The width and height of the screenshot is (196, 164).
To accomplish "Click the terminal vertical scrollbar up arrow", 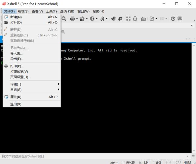I will [194, 45].
